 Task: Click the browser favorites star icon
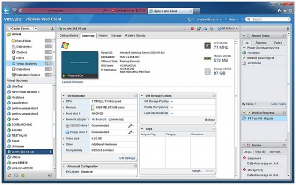[x=285, y=11]
